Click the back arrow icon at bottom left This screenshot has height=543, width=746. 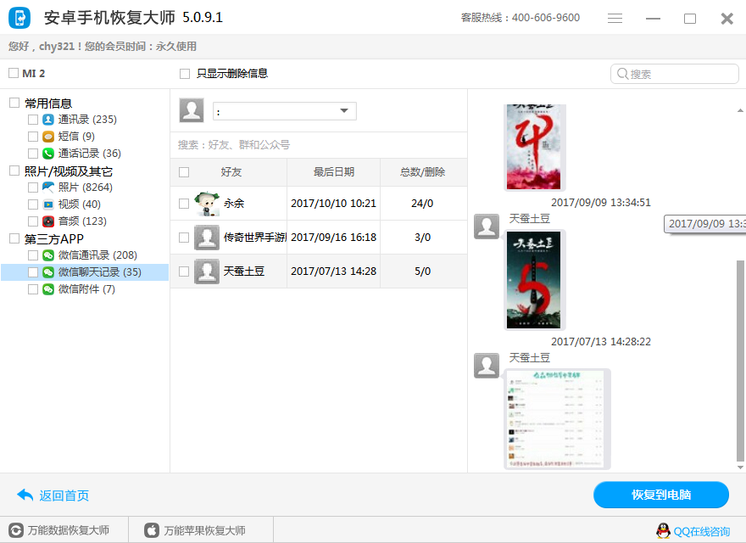[x=25, y=495]
